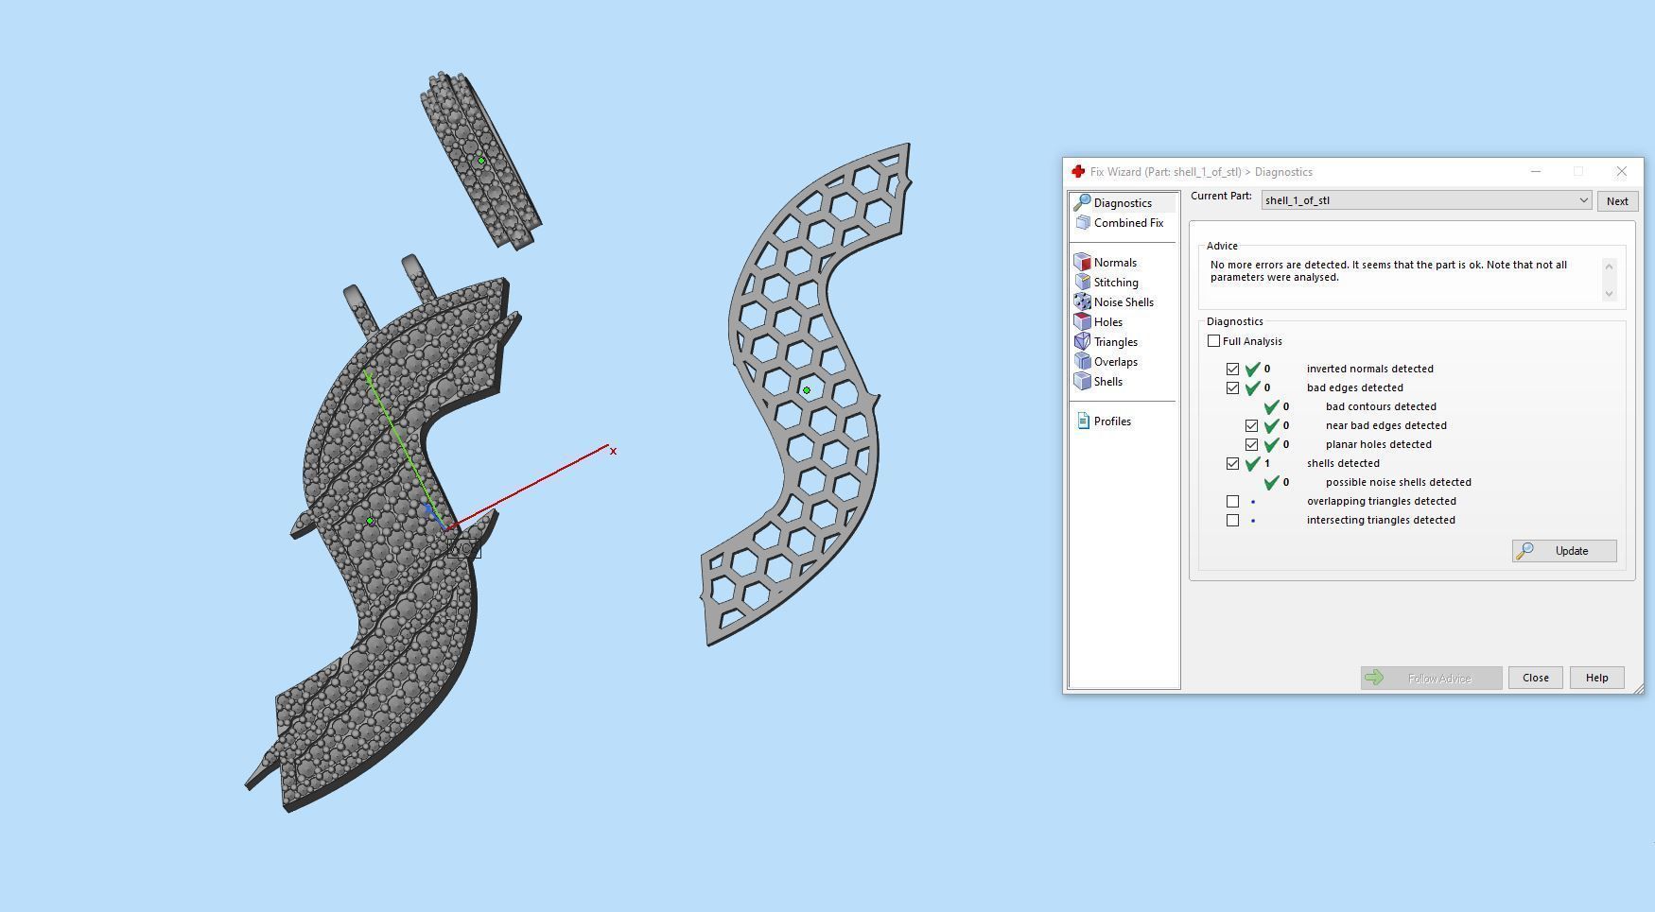Open the Current Part dropdown

click(x=1426, y=200)
